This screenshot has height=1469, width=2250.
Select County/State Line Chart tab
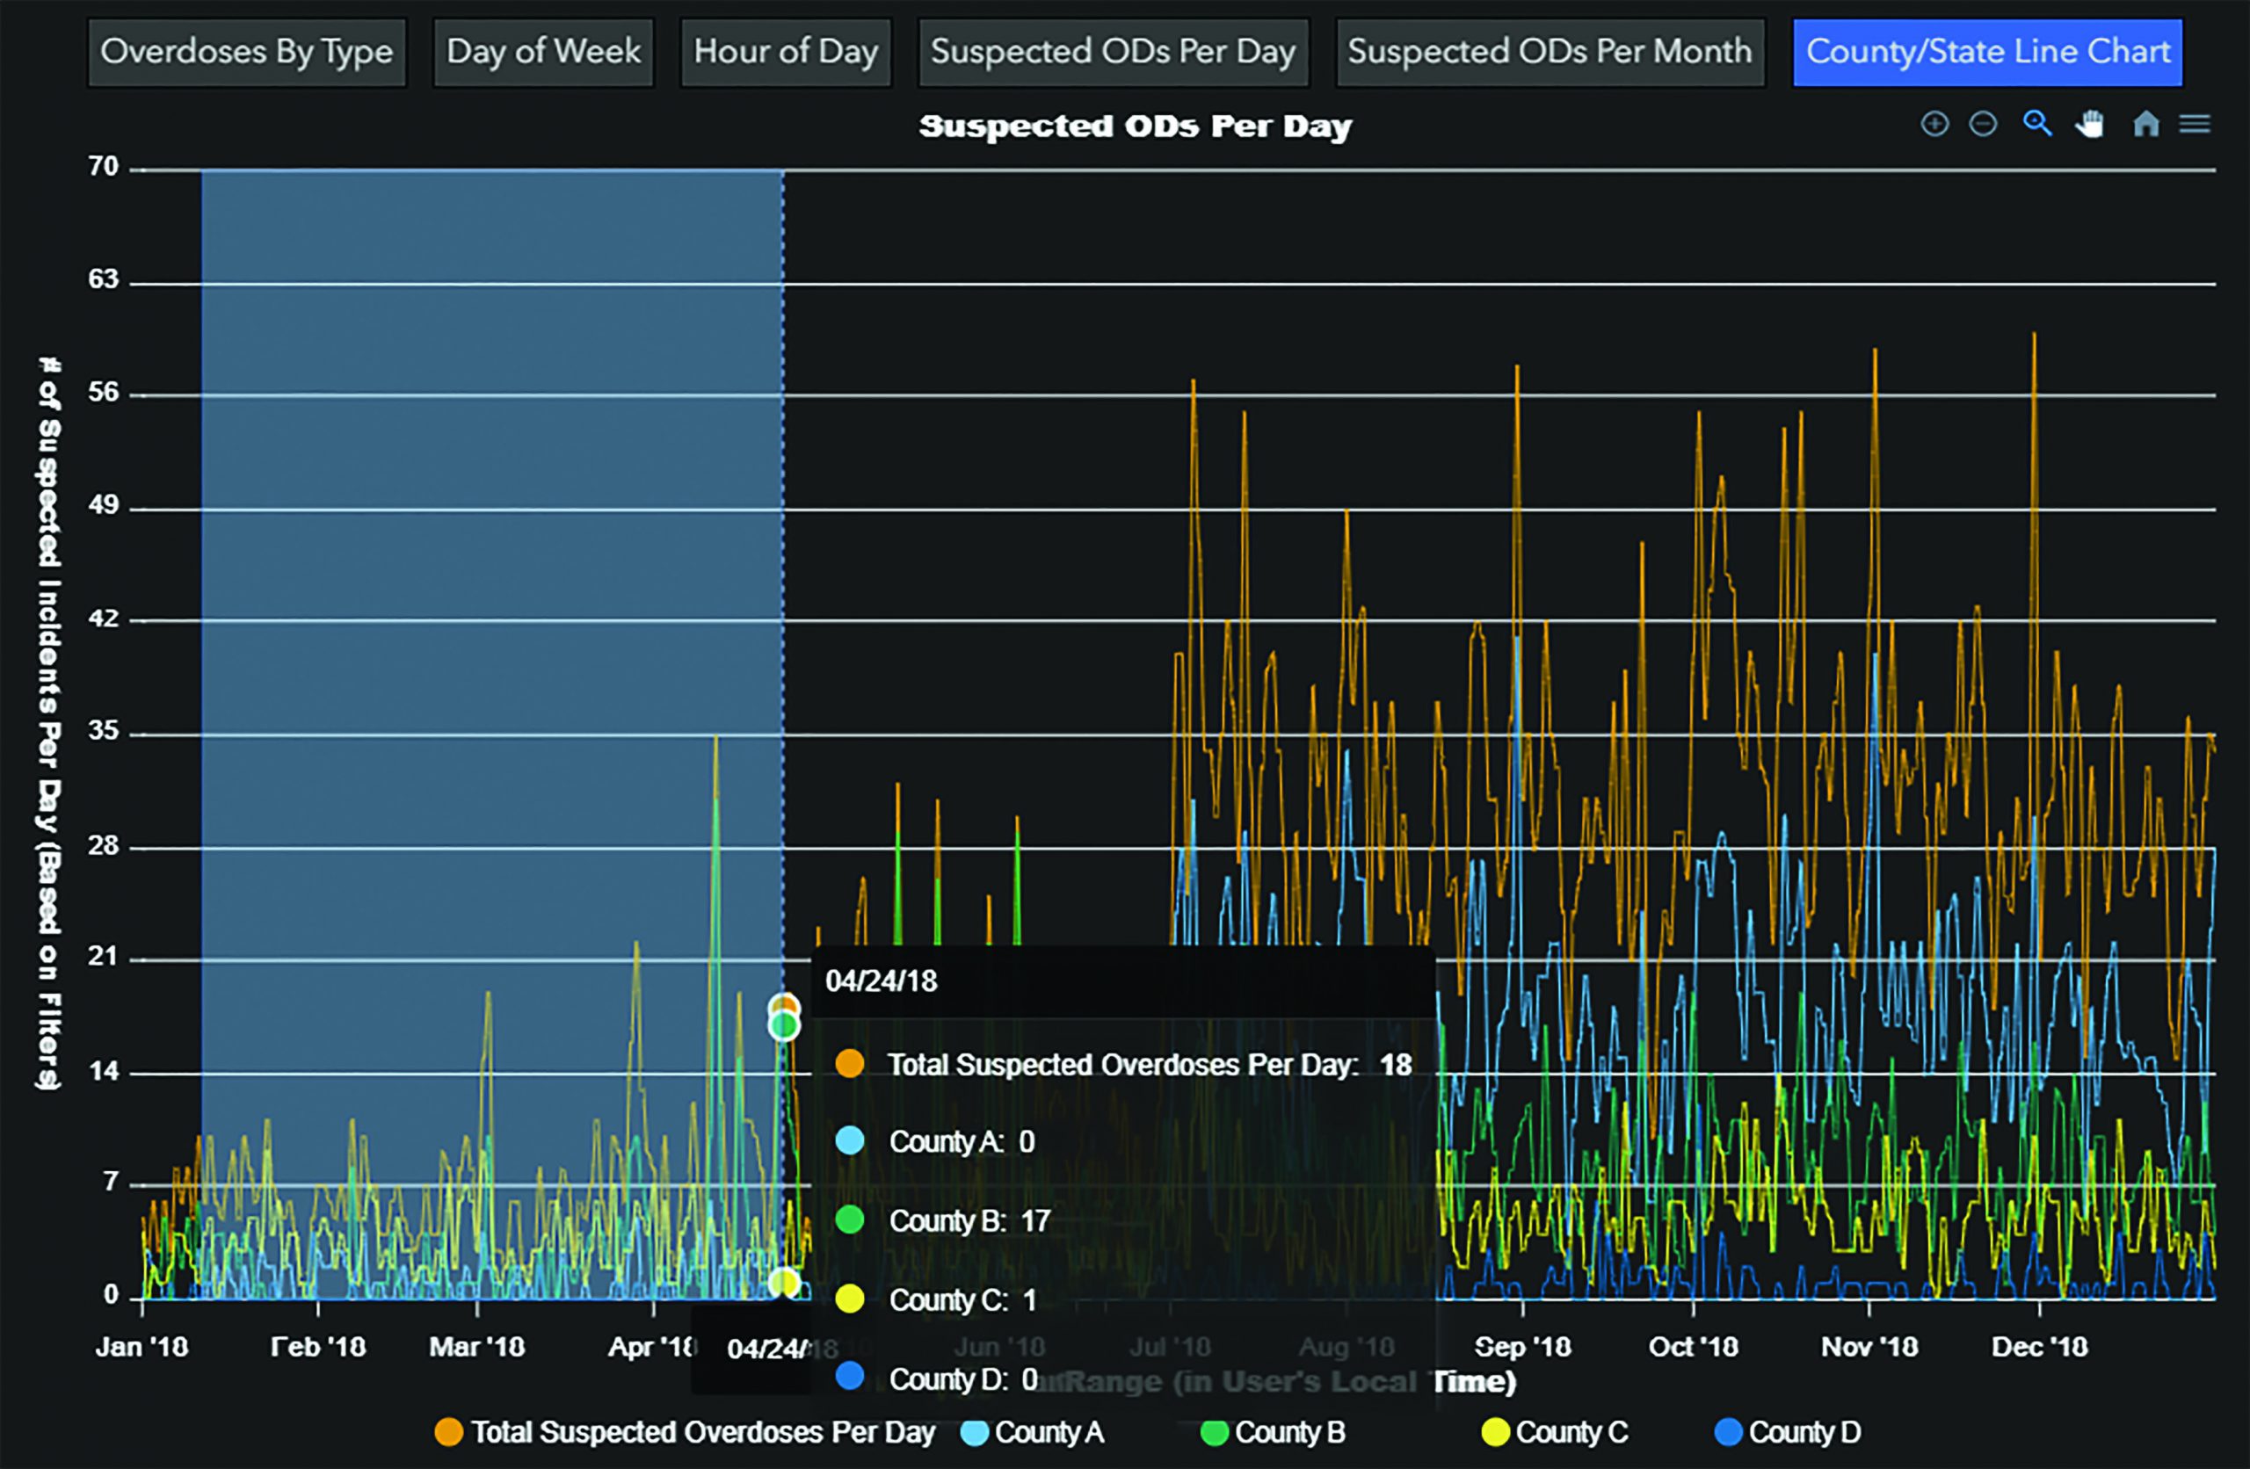(1987, 52)
